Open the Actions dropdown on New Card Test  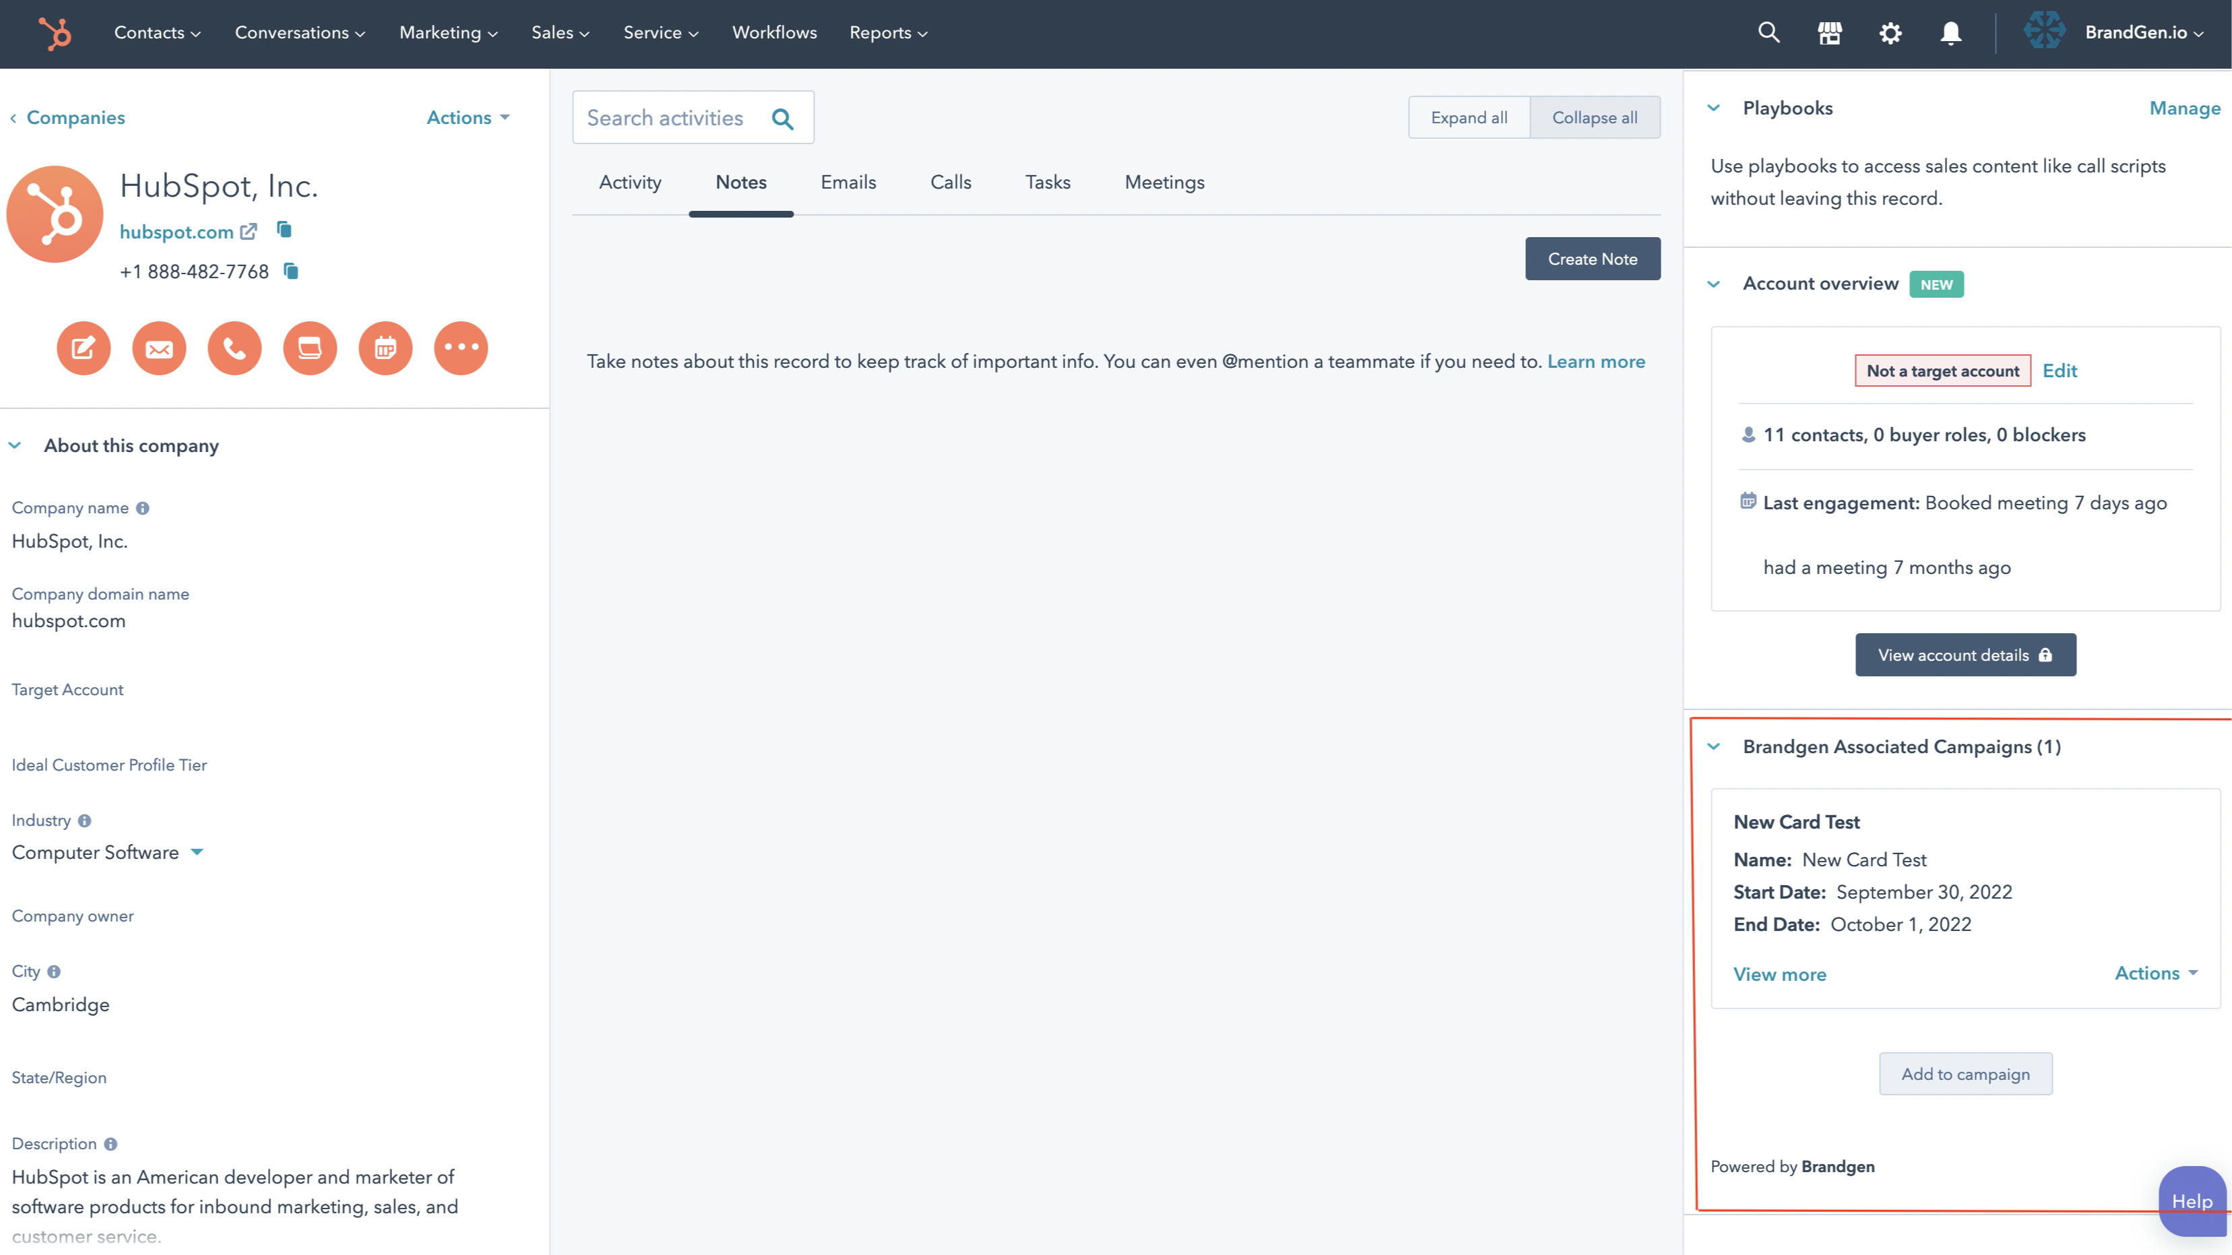[x=2155, y=973]
